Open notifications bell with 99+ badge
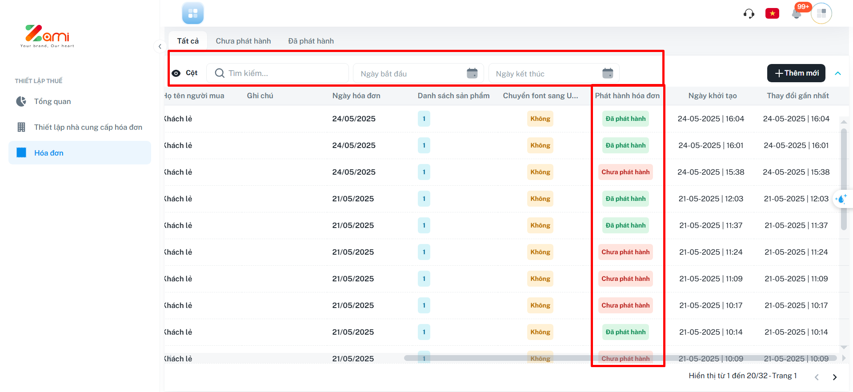Screen dimensions: 853x392 pos(797,13)
